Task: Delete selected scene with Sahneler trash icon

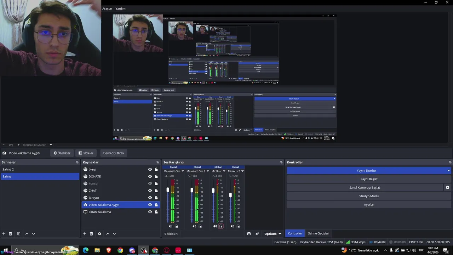Action: tap(11, 234)
